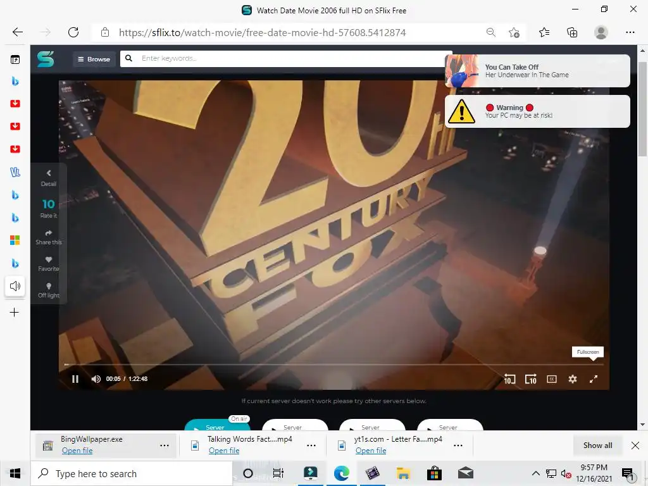The width and height of the screenshot is (648, 486).
Task: Reload the page with the refresh icon
Action: coord(73,32)
